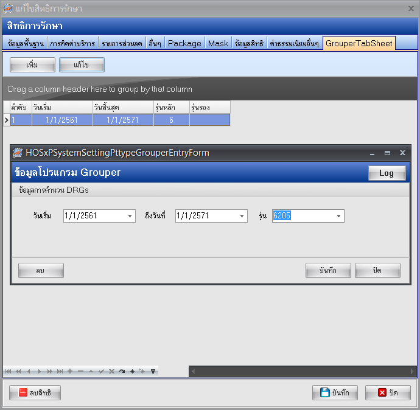This screenshot has height=410, width=420.
Task: Click the plus insert-record navigator icon
Action: pyautogui.click(x=70, y=371)
